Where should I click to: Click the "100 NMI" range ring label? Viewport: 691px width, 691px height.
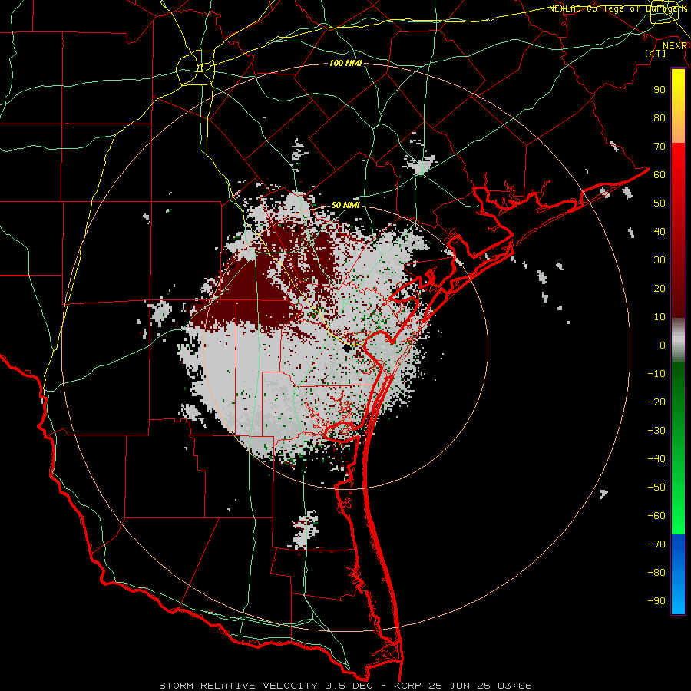point(345,64)
